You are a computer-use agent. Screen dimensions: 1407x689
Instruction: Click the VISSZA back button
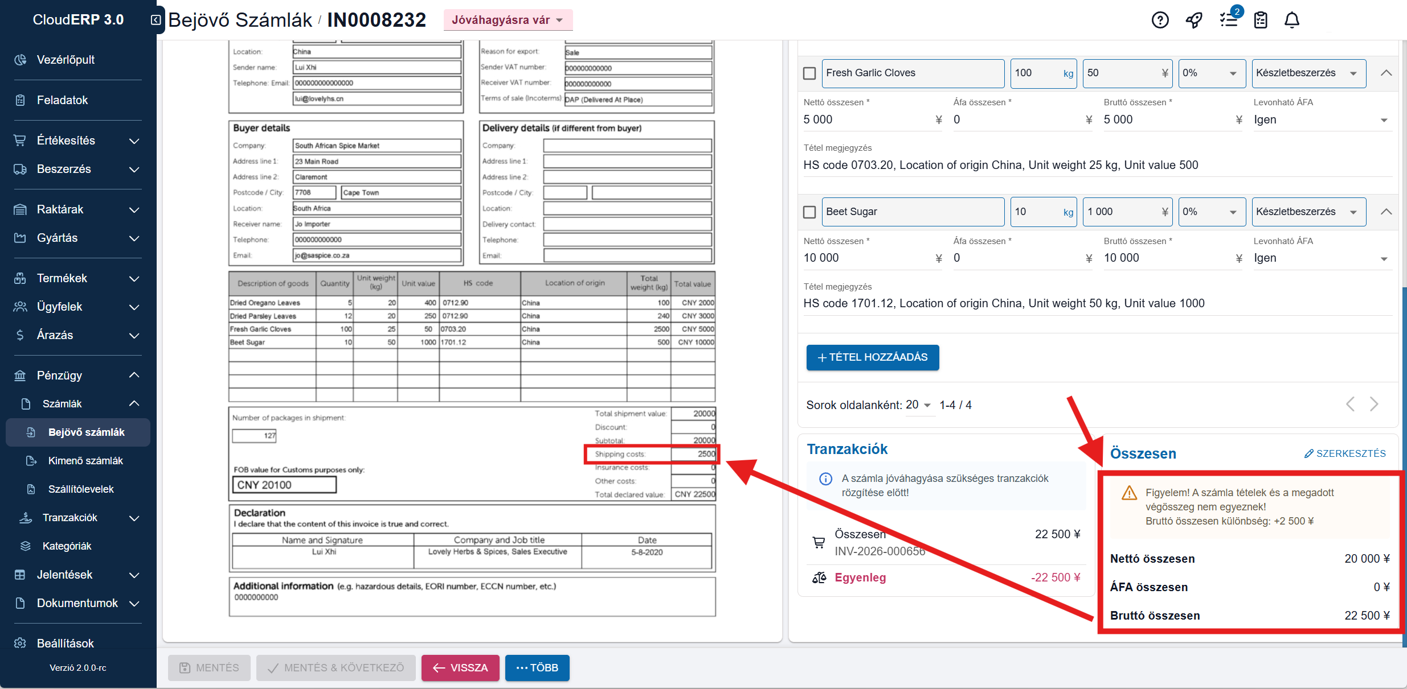pos(460,667)
